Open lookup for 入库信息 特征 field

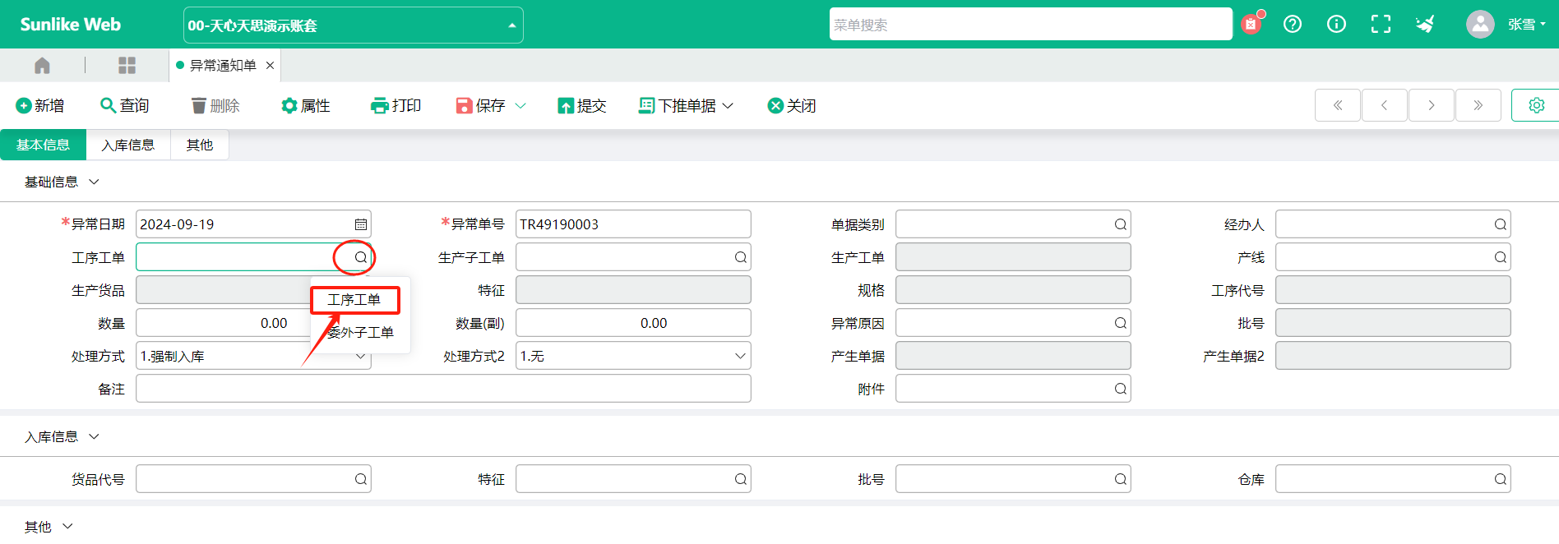[x=741, y=479]
